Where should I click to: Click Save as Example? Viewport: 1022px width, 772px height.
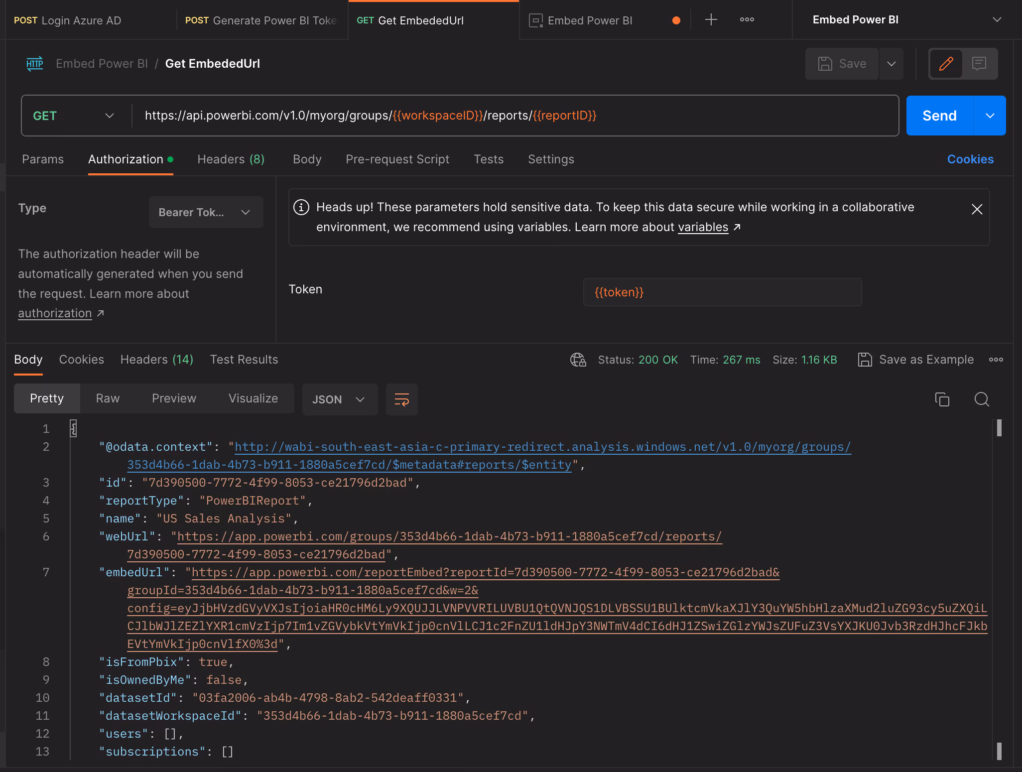coord(915,360)
